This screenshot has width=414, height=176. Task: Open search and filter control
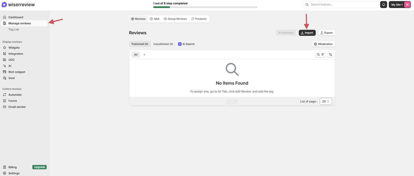(x=320, y=54)
